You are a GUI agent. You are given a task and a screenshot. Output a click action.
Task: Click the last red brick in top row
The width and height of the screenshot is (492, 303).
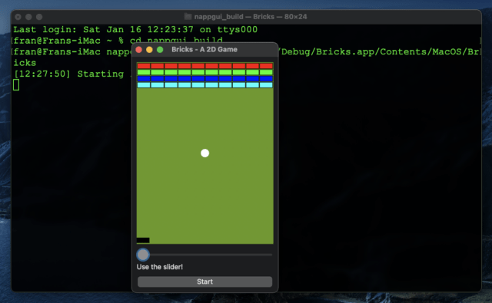(266, 66)
